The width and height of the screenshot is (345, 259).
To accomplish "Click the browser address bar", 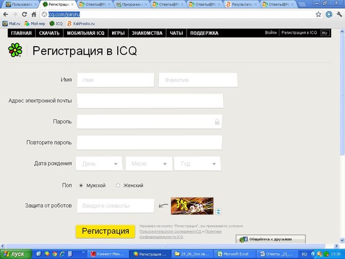I will (177, 14).
